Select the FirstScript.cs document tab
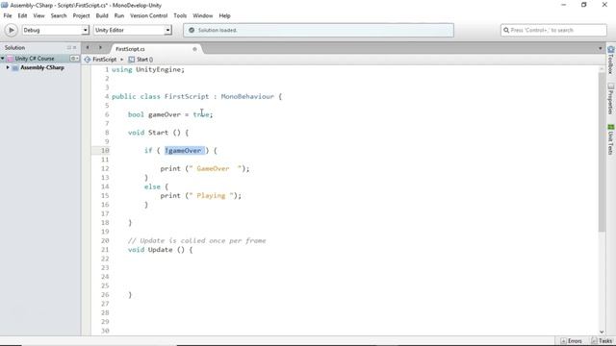The width and height of the screenshot is (616, 346). pyautogui.click(x=155, y=49)
